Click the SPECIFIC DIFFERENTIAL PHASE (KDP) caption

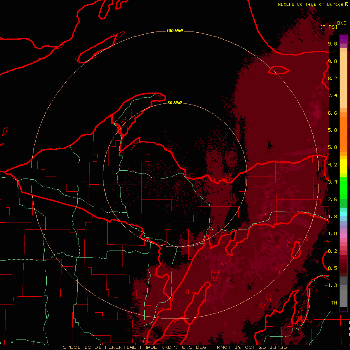coord(121,347)
